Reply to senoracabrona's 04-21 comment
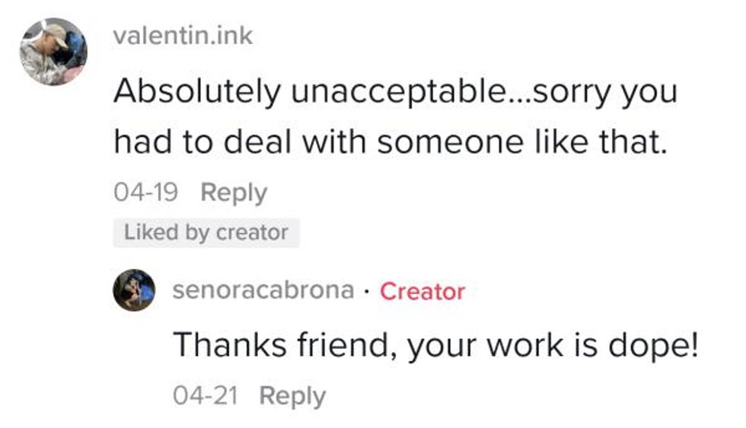 coord(292,395)
